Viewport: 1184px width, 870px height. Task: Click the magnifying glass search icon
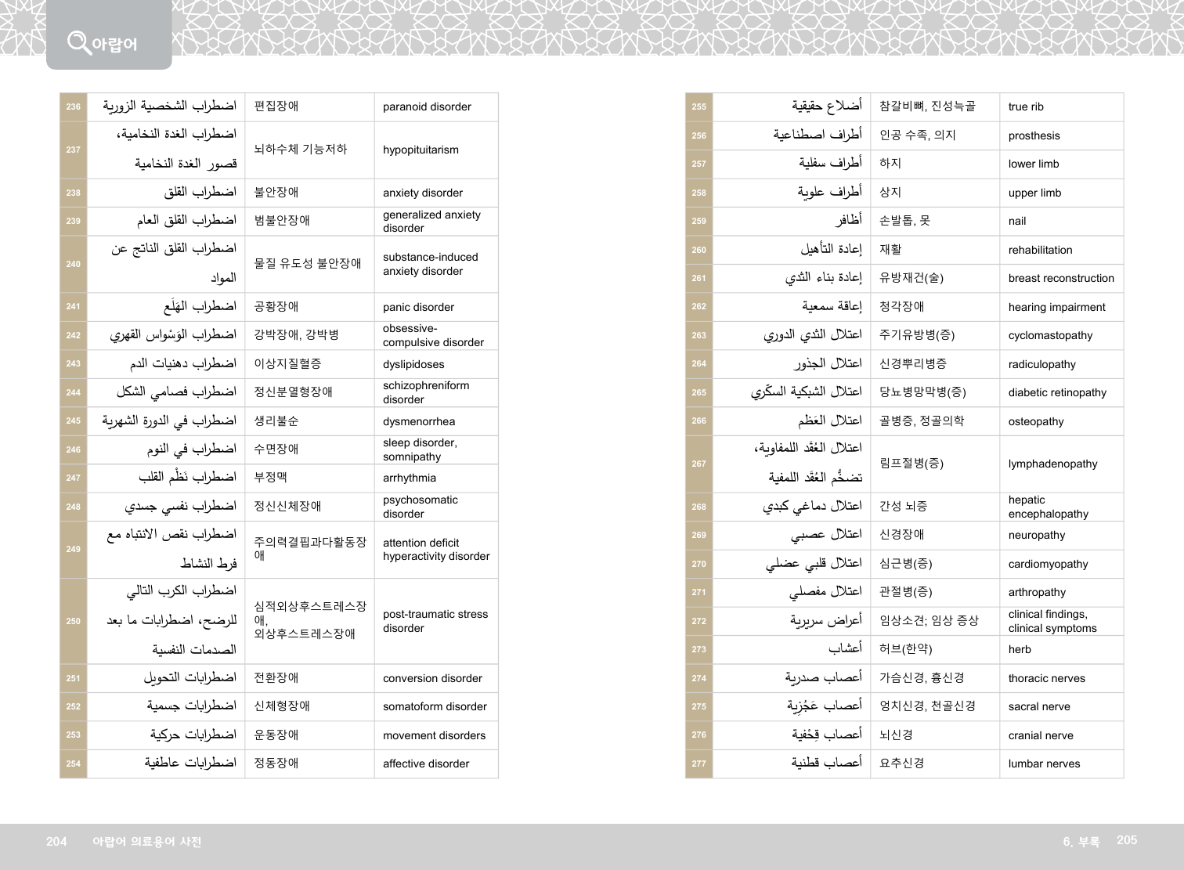pyautogui.click(x=78, y=42)
